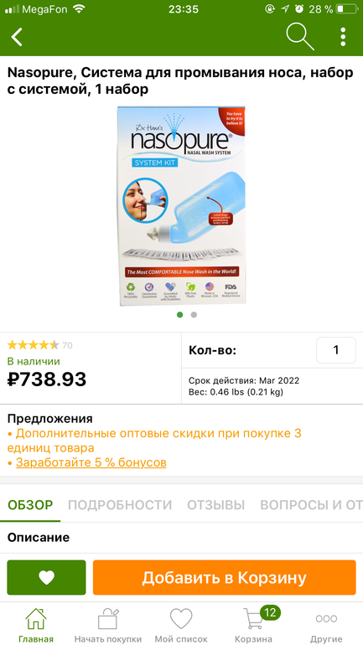The height and width of the screenshot is (645, 363).
Task: Go to Главная home icon
Action: (x=36, y=625)
